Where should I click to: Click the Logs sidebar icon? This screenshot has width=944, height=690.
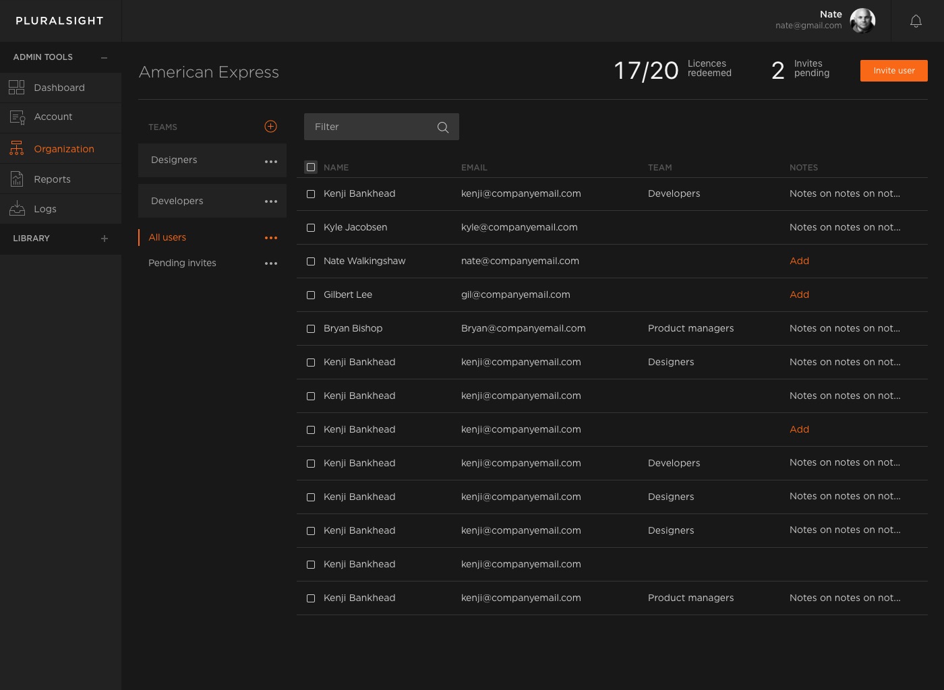pos(17,209)
